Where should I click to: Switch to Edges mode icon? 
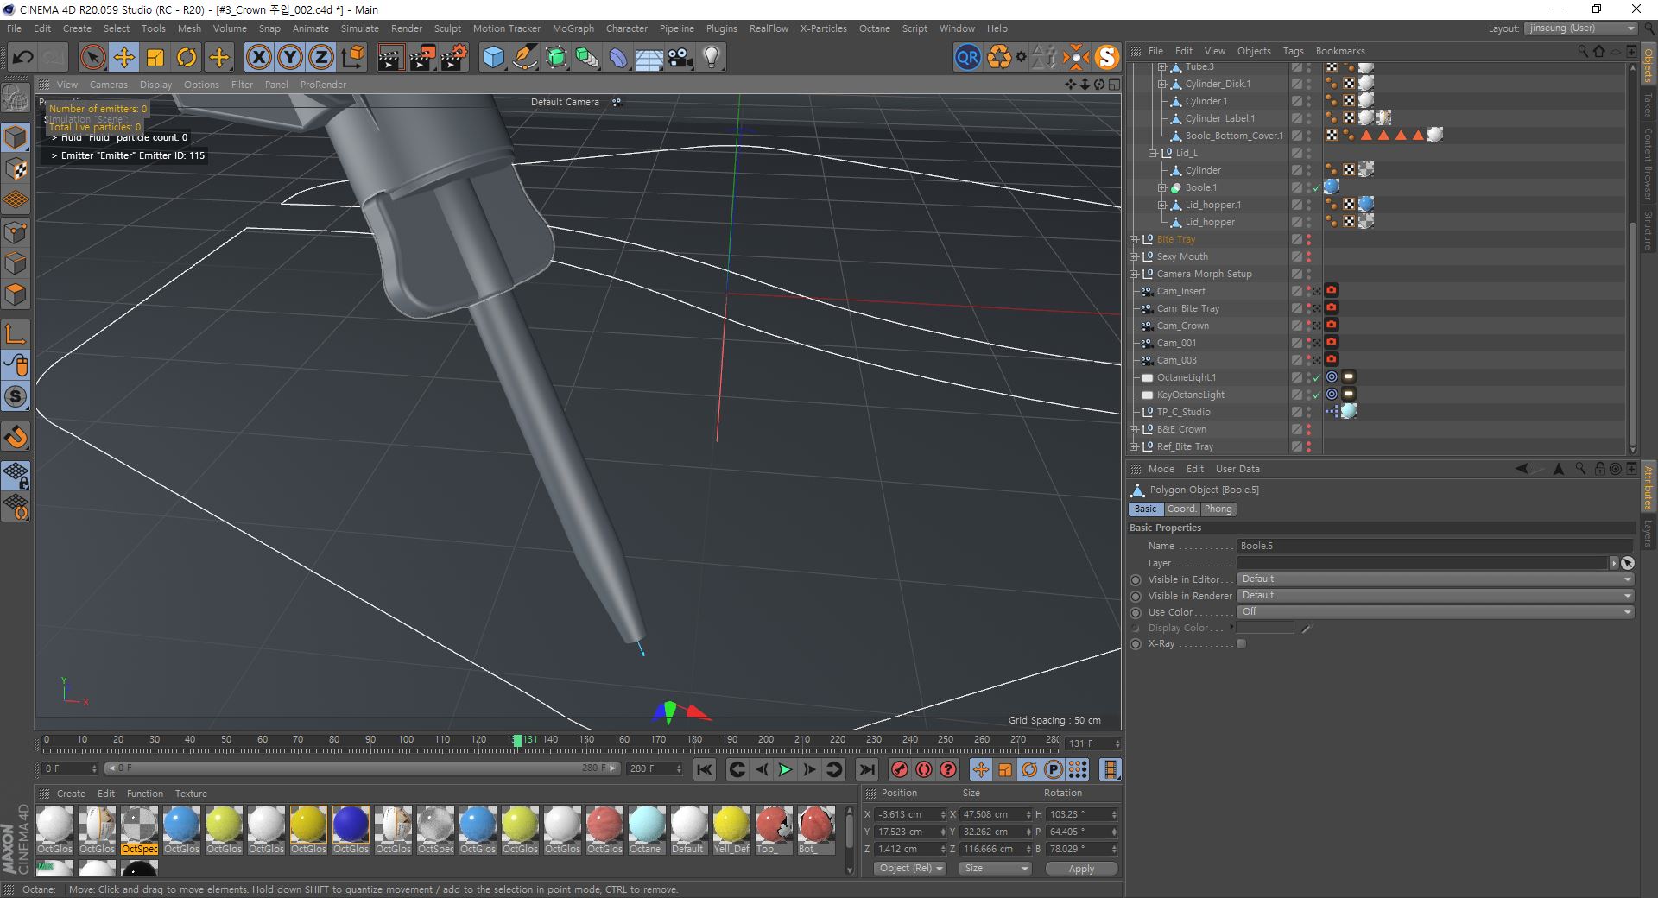click(x=16, y=263)
